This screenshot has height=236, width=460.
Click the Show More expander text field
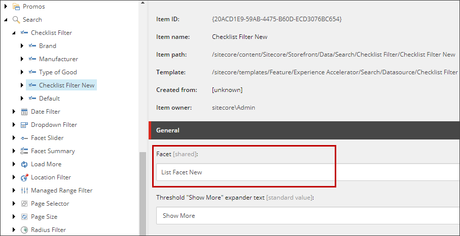[308, 216]
